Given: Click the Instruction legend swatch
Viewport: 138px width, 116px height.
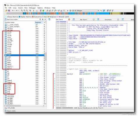Looking at the screenshot, I should pos(33,17).
